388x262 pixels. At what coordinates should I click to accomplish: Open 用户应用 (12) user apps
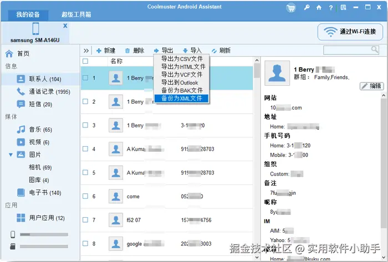point(40,218)
